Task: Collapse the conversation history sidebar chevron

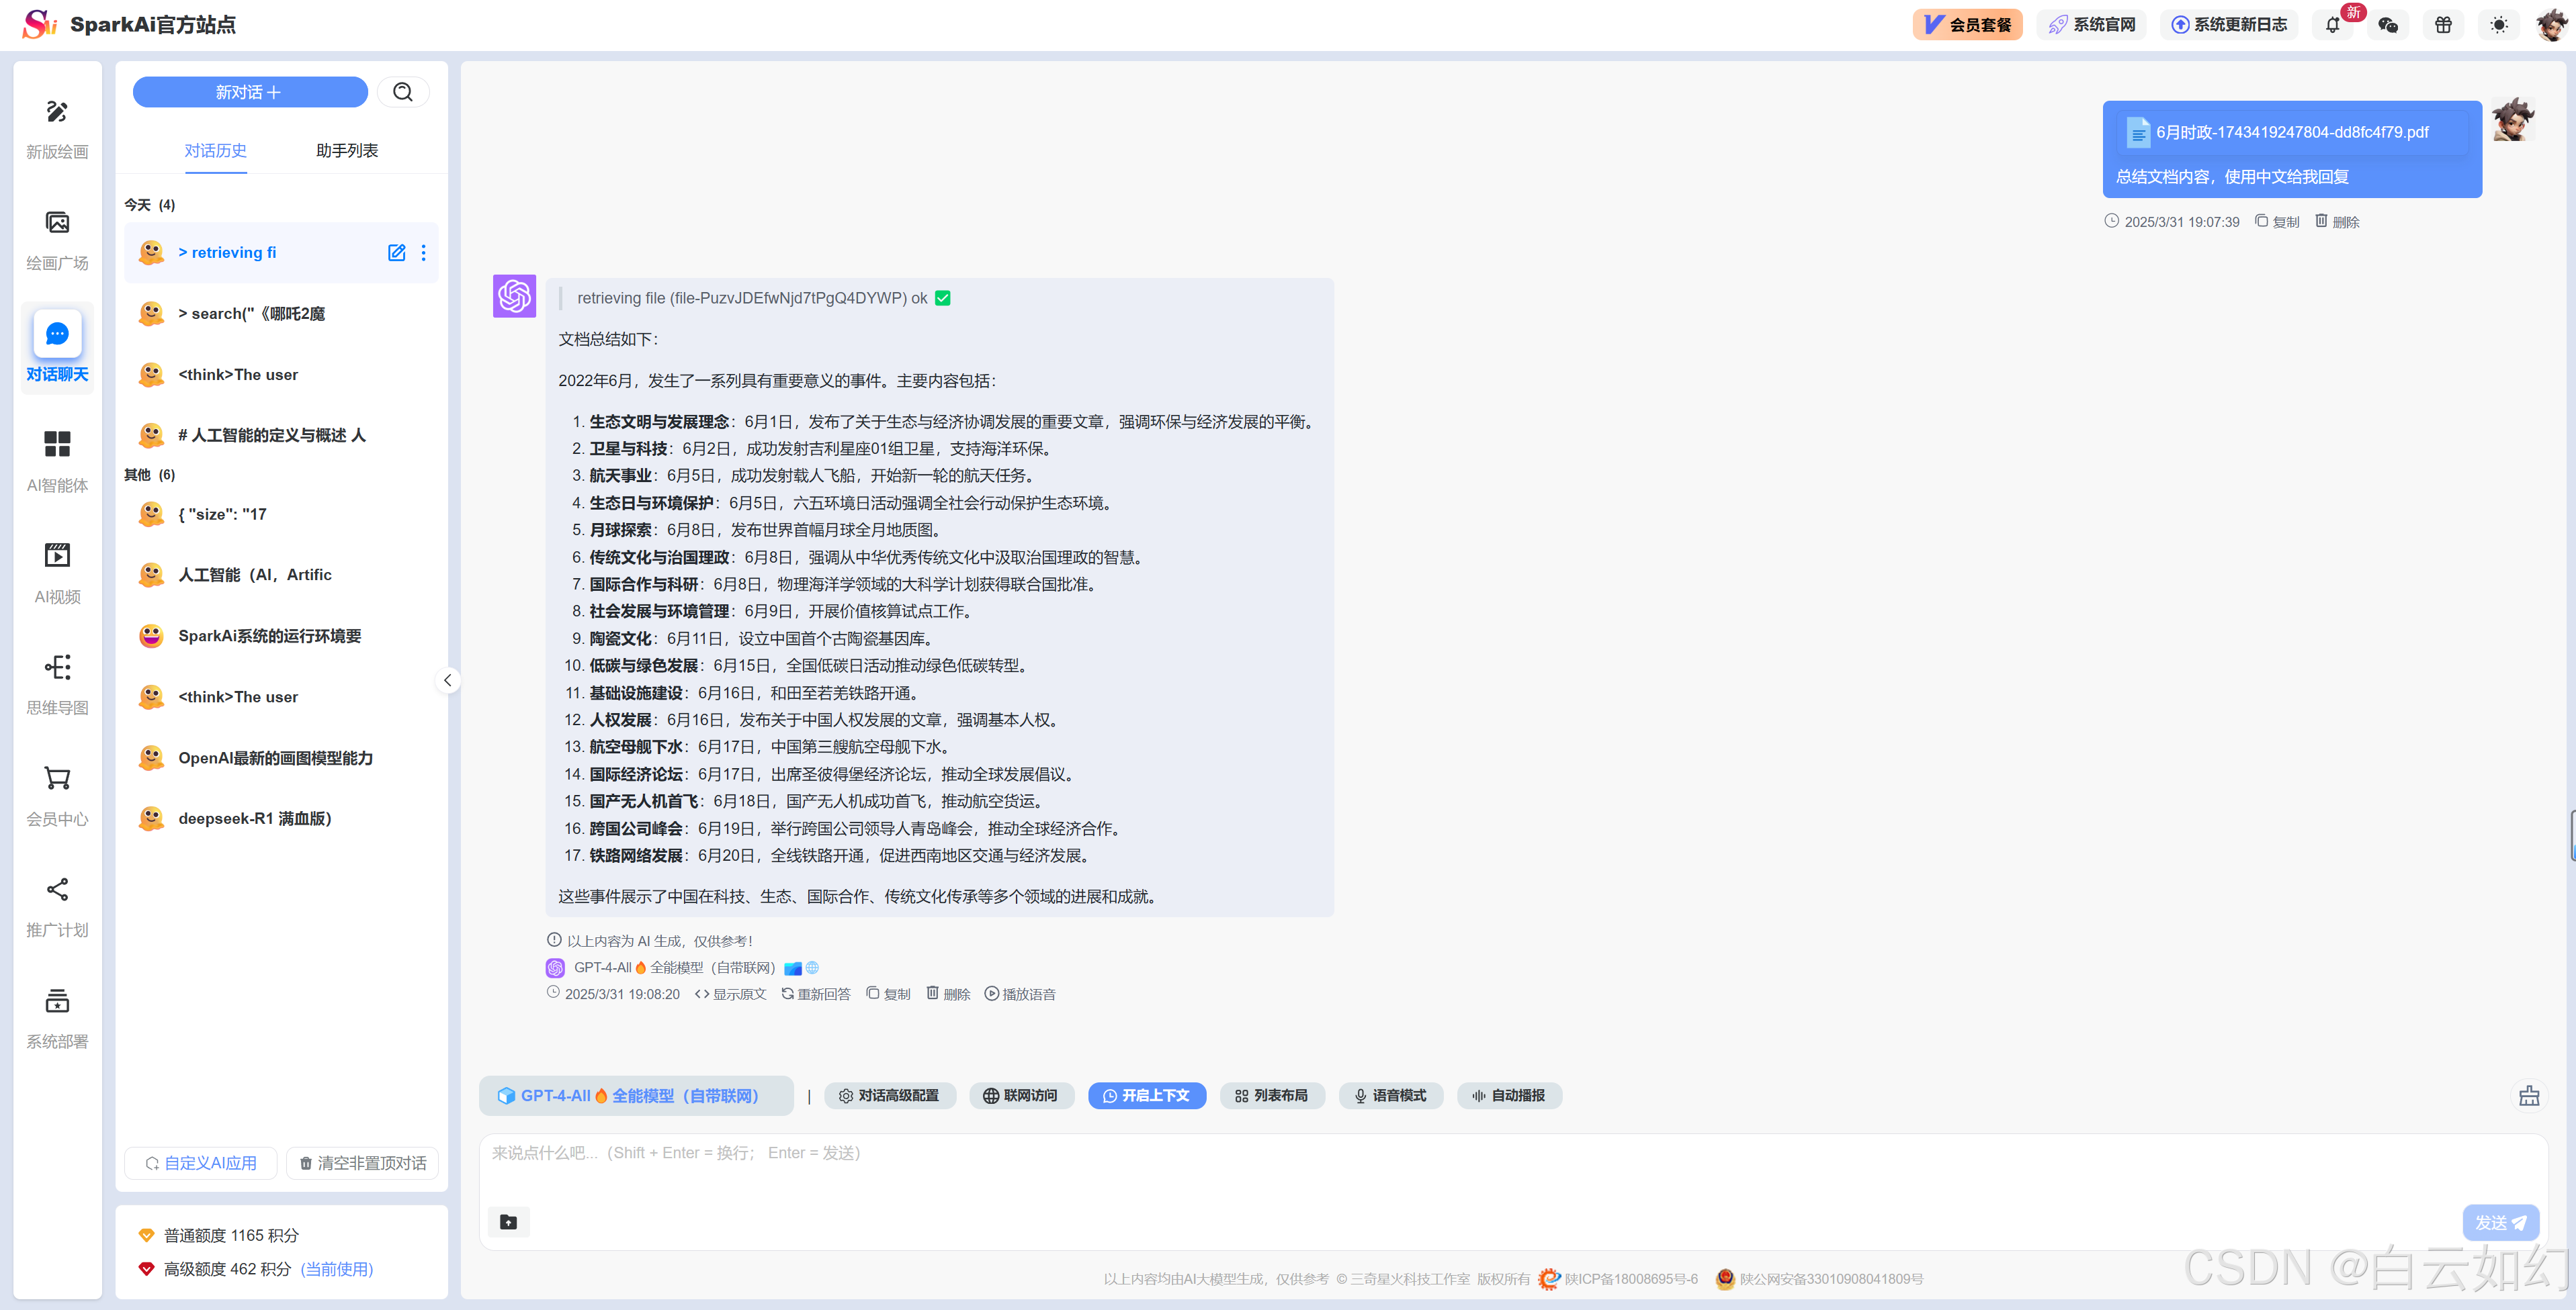Action: (x=447, y=680)
